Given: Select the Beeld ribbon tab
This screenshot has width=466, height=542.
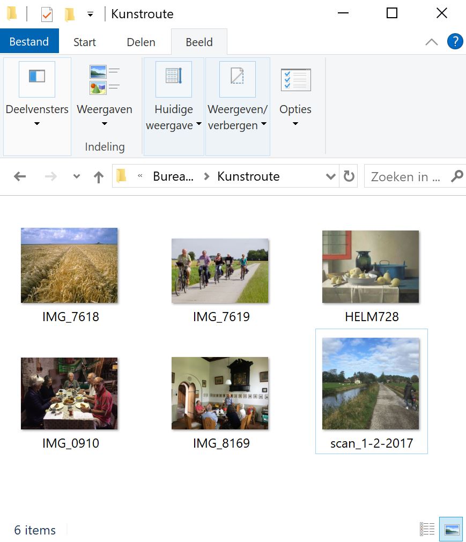Looking at the screenshot, I should [199, 42].
